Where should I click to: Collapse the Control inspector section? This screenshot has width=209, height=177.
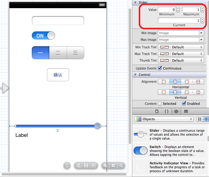pyautogui.click(x=135, y=75)
